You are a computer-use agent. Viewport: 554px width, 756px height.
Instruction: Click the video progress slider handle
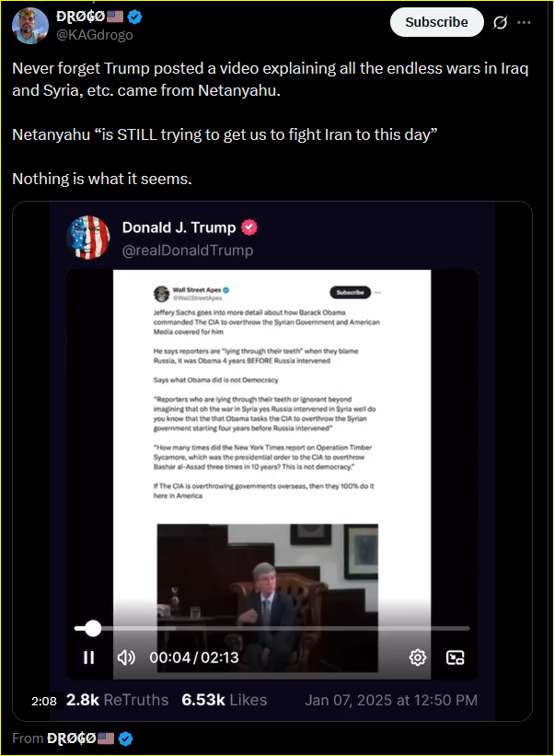tap(92, 628)
